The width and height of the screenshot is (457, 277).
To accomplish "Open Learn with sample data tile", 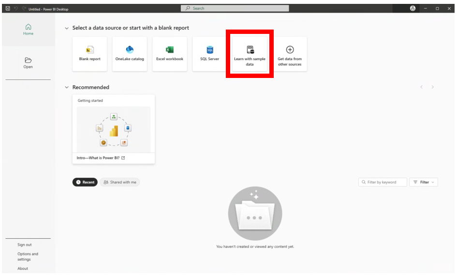I will point(250,54).
